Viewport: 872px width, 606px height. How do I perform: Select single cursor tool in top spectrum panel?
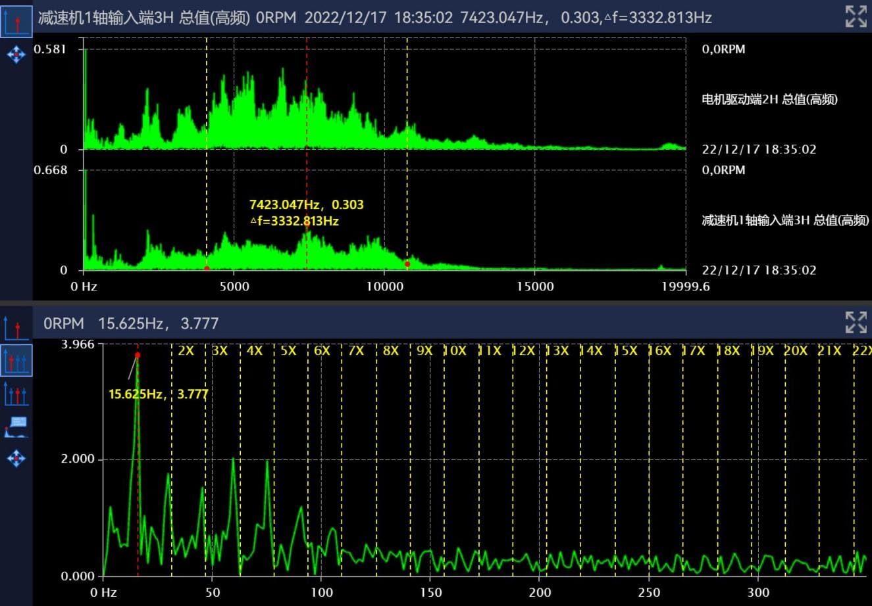(16, 21)
